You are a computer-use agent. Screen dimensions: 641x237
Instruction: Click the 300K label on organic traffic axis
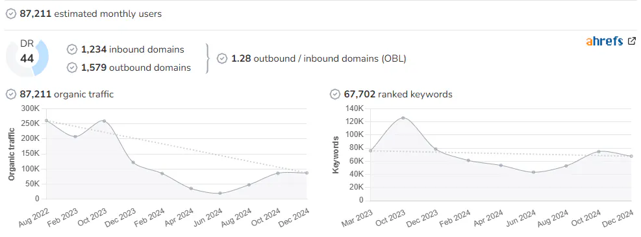click(31, 108)
